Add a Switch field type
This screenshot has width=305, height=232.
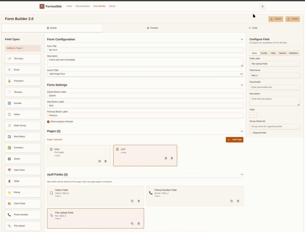(x=23, y=159)
